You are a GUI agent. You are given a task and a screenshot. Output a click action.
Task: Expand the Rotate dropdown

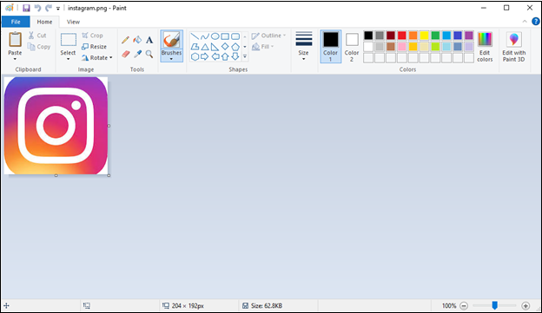click(110, 57)
